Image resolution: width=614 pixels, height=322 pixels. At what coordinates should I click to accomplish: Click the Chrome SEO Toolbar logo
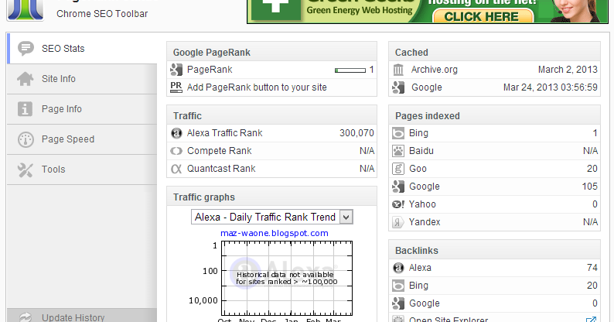[26, 10]
